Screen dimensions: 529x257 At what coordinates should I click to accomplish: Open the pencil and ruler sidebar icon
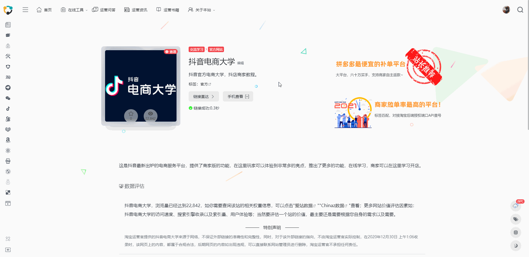pos(8,239)
